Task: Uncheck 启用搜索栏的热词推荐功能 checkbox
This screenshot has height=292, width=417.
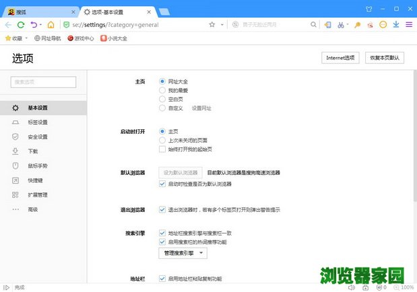Action: click(x=162, y=242)
